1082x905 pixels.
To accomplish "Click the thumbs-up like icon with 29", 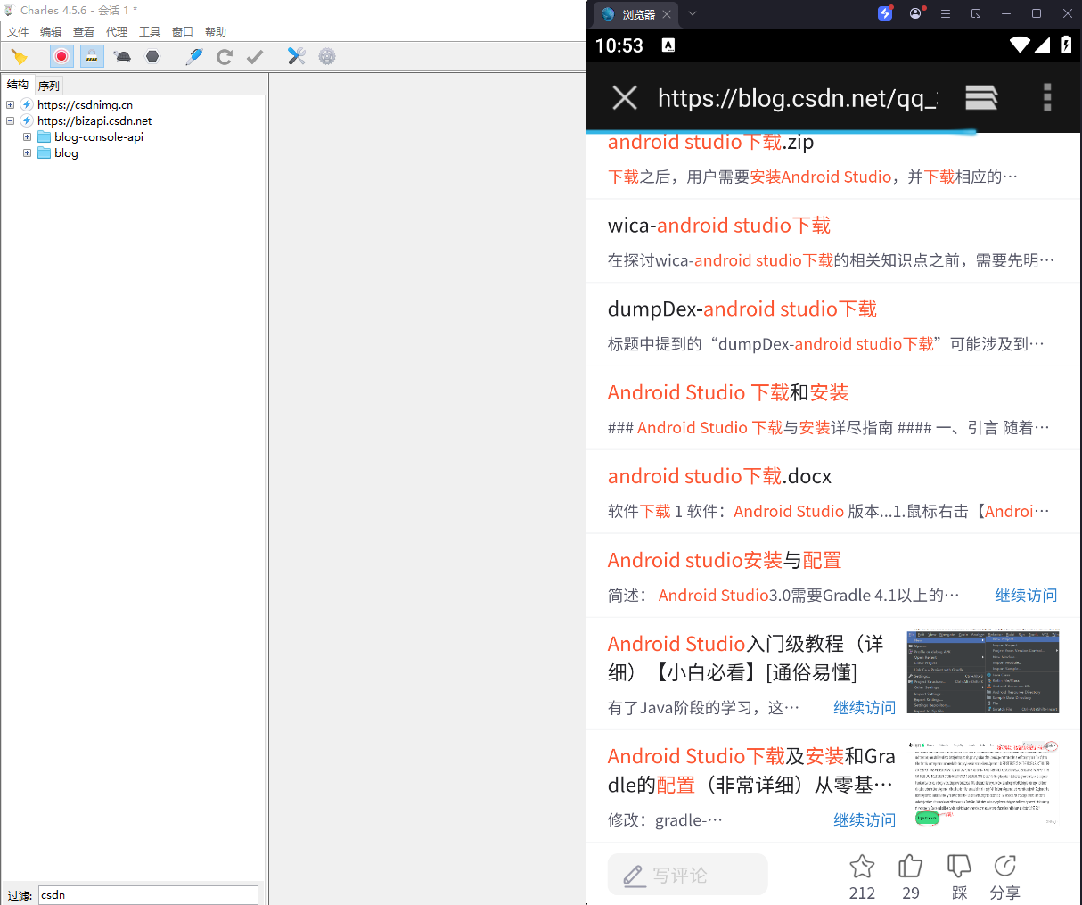I will pyautogui.click(x=911, y=866).
